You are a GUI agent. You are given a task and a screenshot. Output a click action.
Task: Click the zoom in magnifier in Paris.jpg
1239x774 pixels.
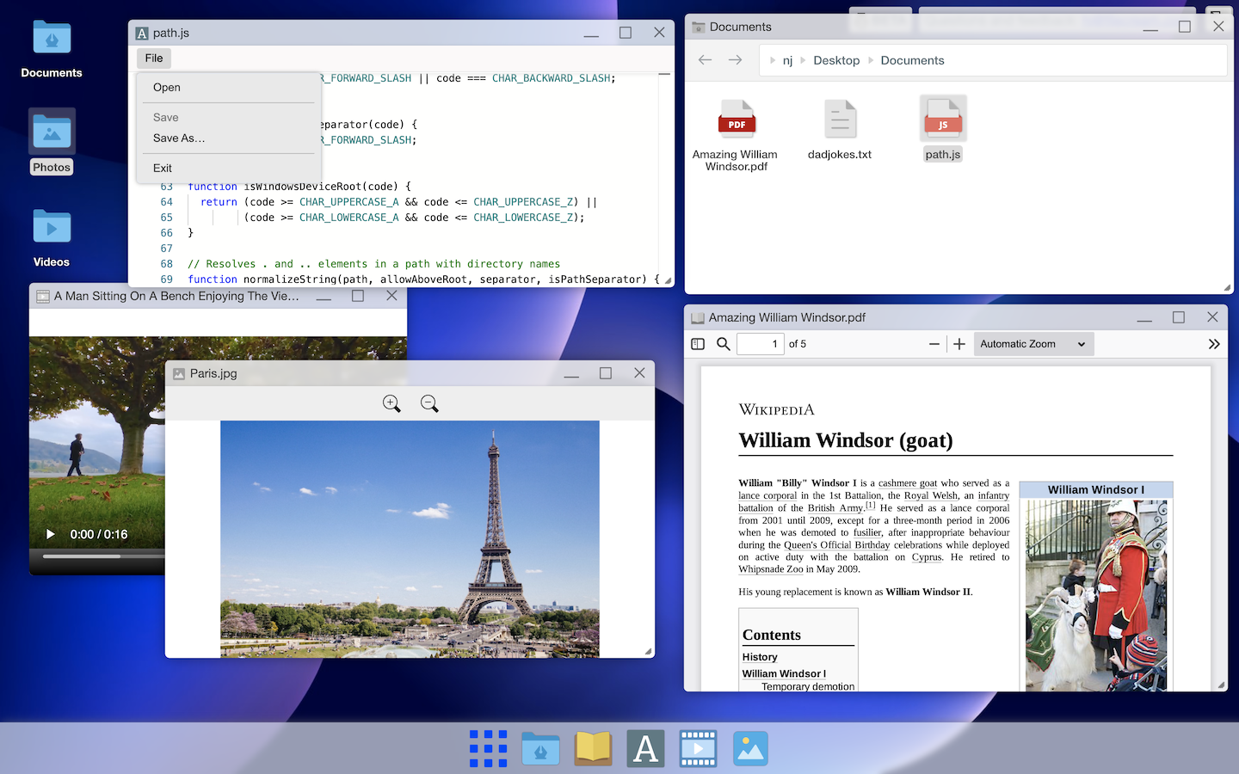391,403
